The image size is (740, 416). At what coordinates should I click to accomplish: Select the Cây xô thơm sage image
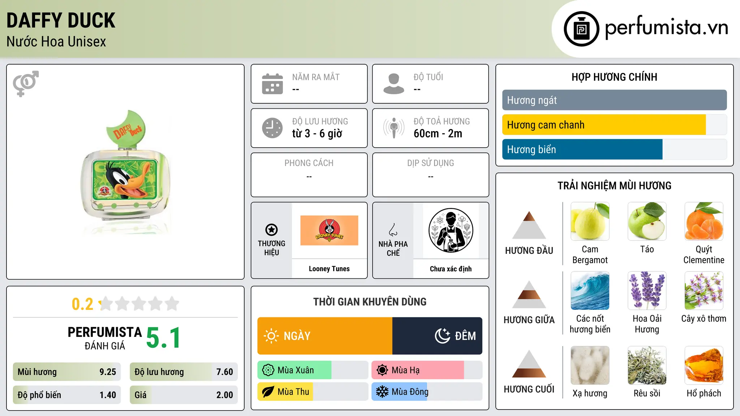704,291
